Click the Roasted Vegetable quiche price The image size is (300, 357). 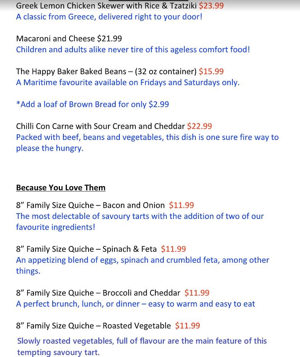[187, 326]
